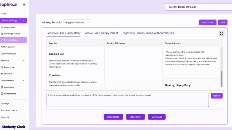Collapse the Content Strategy section

point(23,21)
